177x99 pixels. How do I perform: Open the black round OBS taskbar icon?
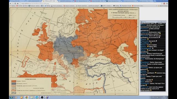click(x=42, y=97)
